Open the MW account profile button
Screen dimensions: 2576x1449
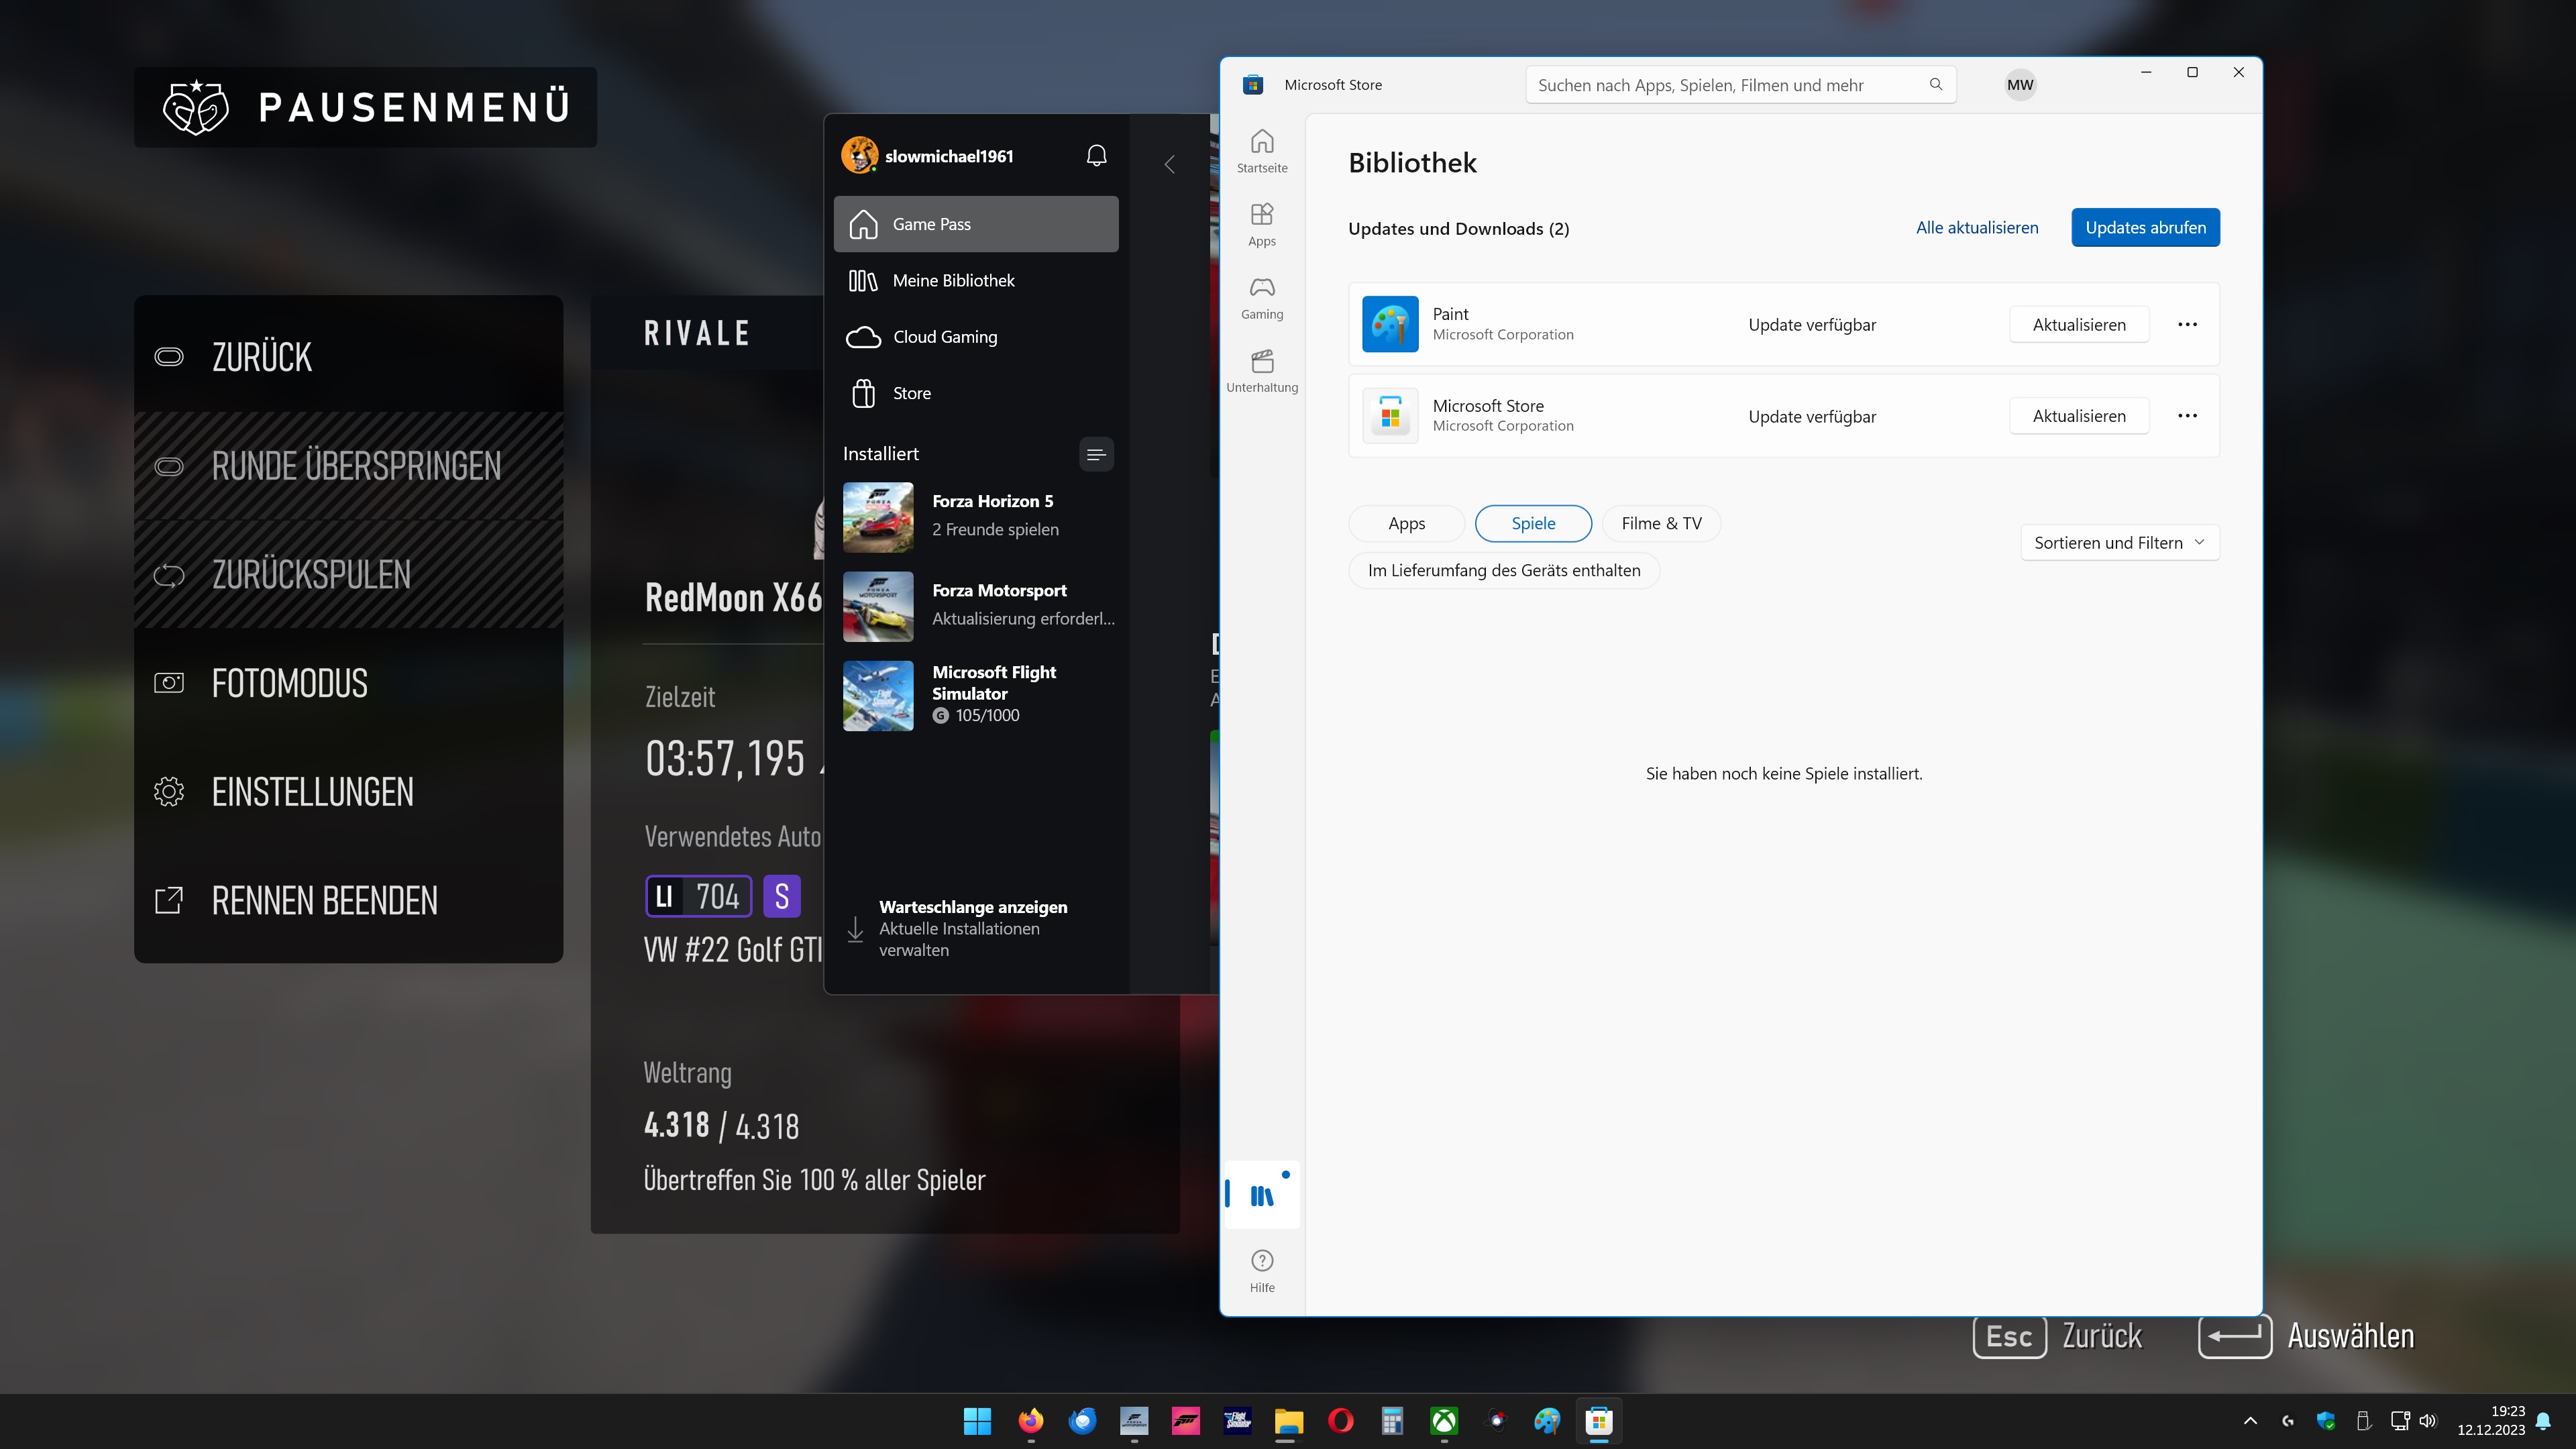pyautogui.click(x=2020, y=85)
